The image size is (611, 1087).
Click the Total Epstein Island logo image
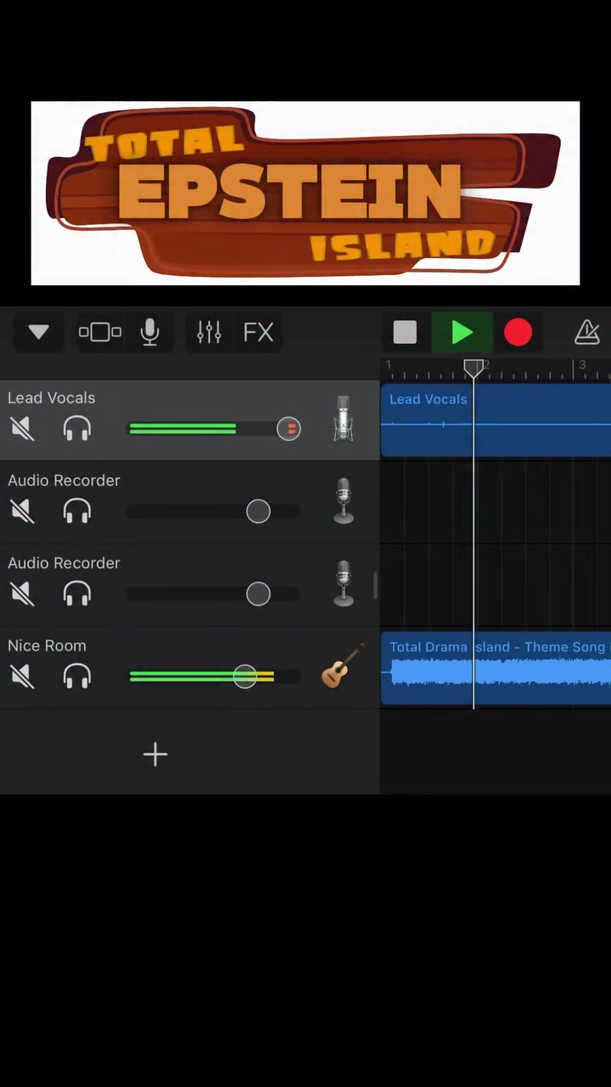(305, 194)
